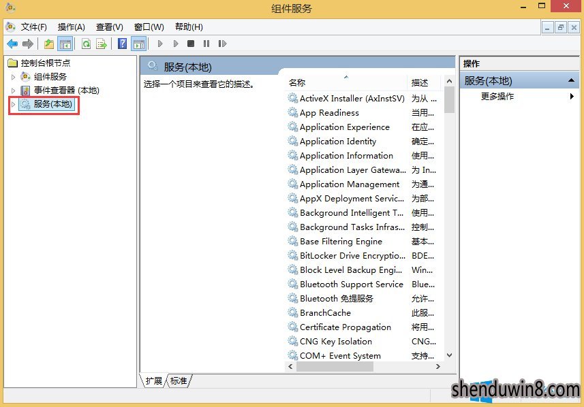
Task: Open the 帮助(H) menu
Action: (x=189, y=27)
